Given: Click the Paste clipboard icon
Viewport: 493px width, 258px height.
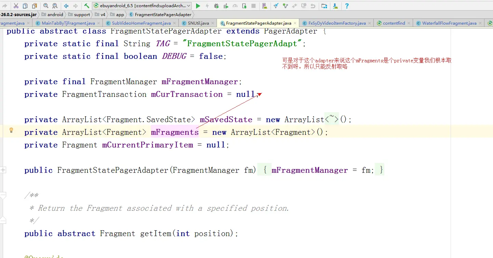Looking at the screenshot, I should (35, 6).
